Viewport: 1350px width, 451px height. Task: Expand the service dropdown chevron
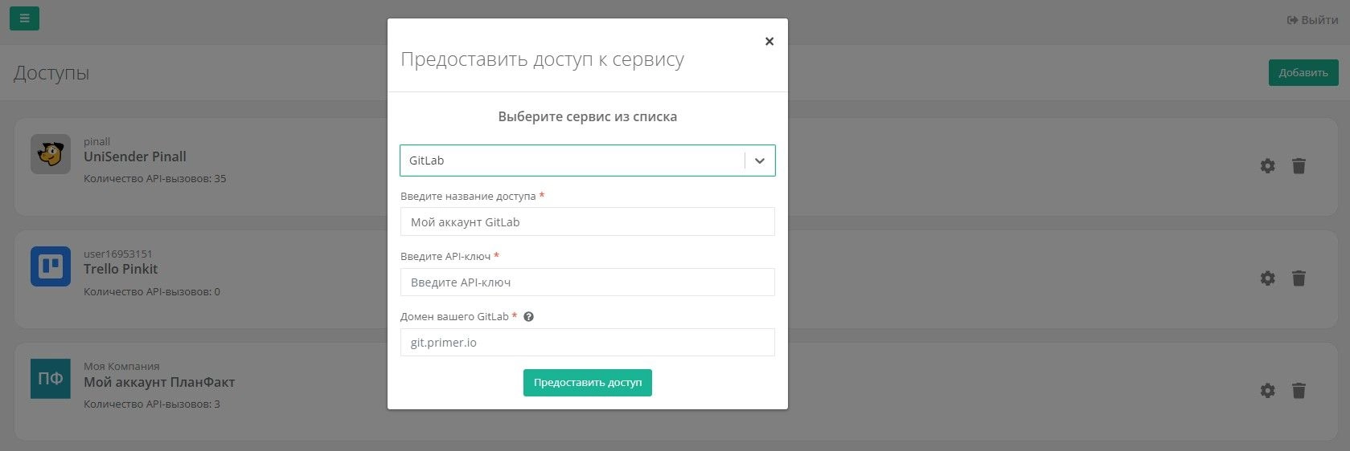click(759, 160)
